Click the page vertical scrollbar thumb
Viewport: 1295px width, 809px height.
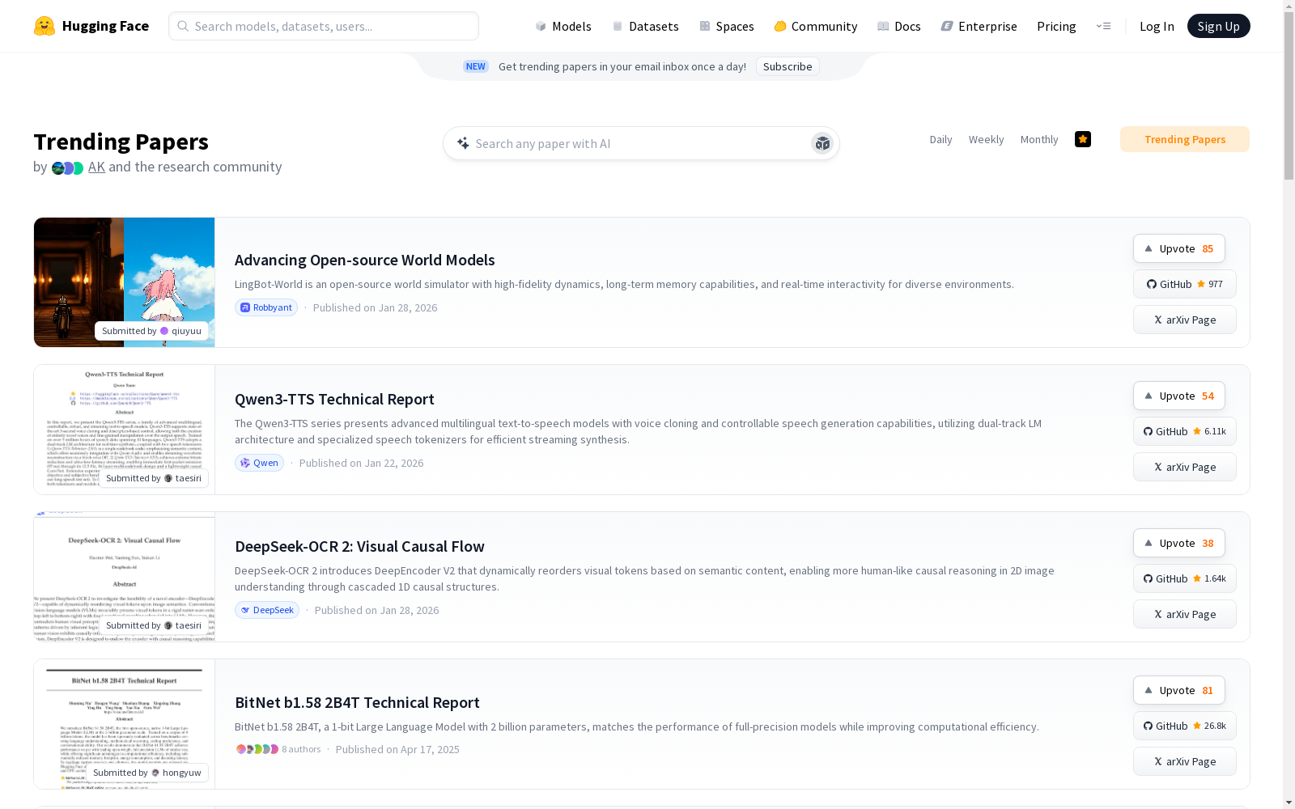click(1289, 97)
